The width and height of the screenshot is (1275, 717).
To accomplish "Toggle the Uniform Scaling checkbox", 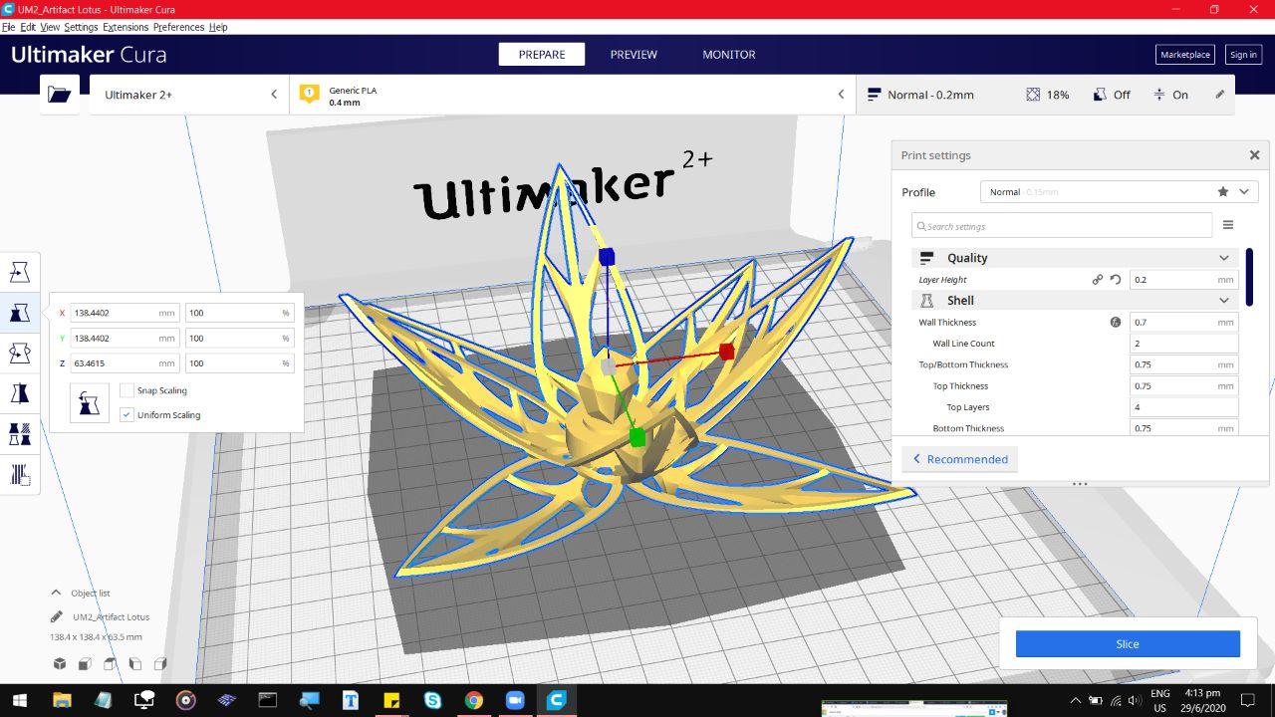I will tap(127, 414).
